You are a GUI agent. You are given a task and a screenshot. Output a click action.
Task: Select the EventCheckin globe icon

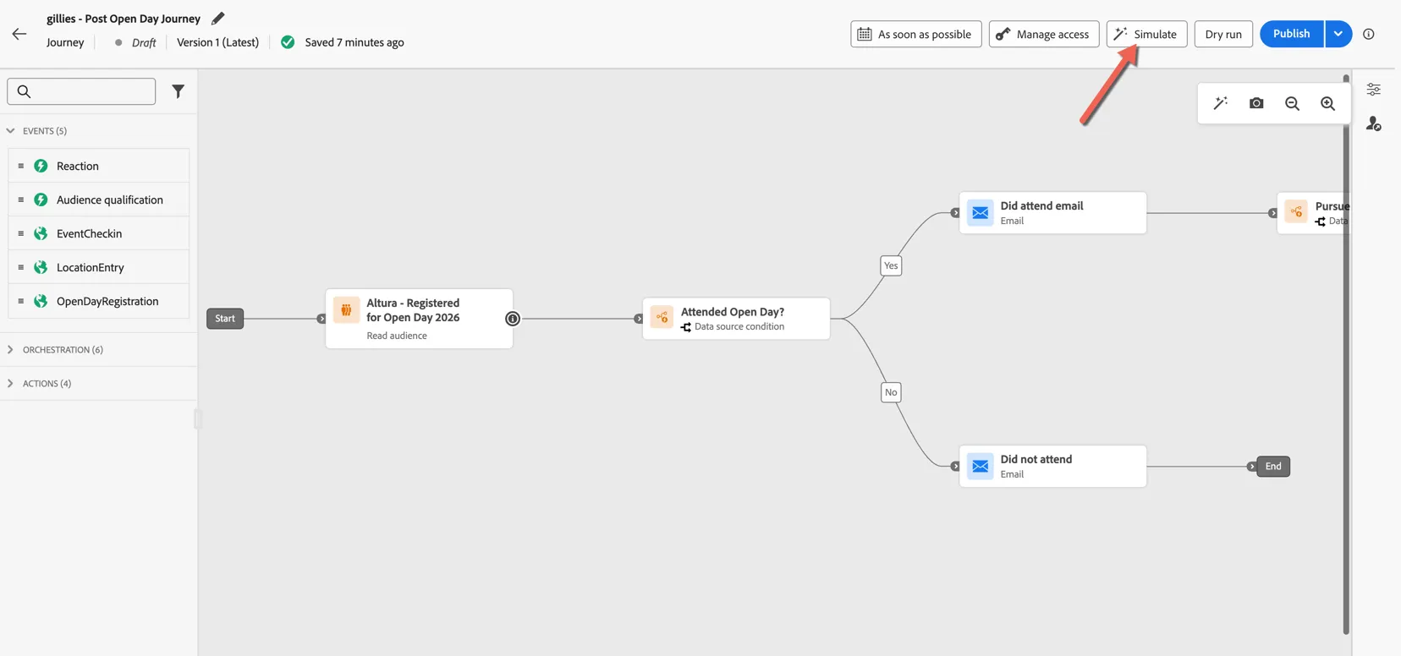41,233
